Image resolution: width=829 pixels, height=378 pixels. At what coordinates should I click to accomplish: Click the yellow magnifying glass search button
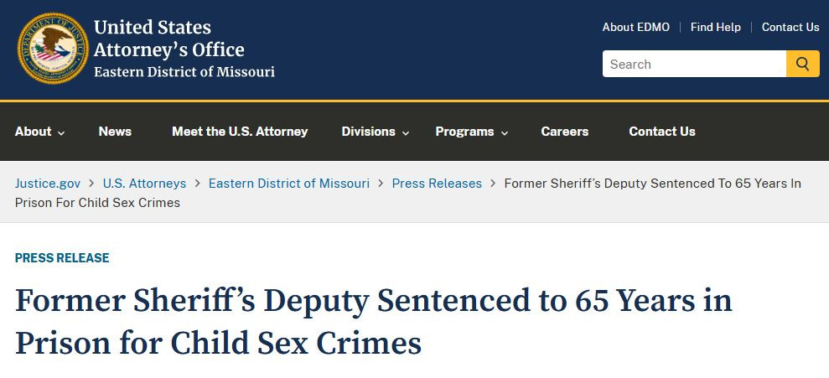(802, 64)
